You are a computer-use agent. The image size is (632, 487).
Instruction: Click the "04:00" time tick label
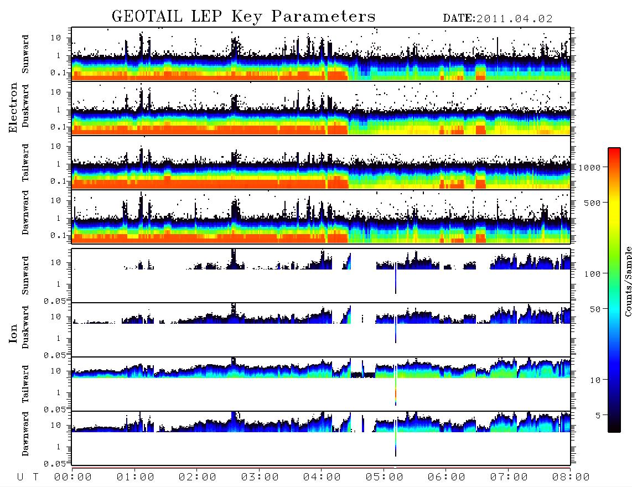tap(322, 478)
